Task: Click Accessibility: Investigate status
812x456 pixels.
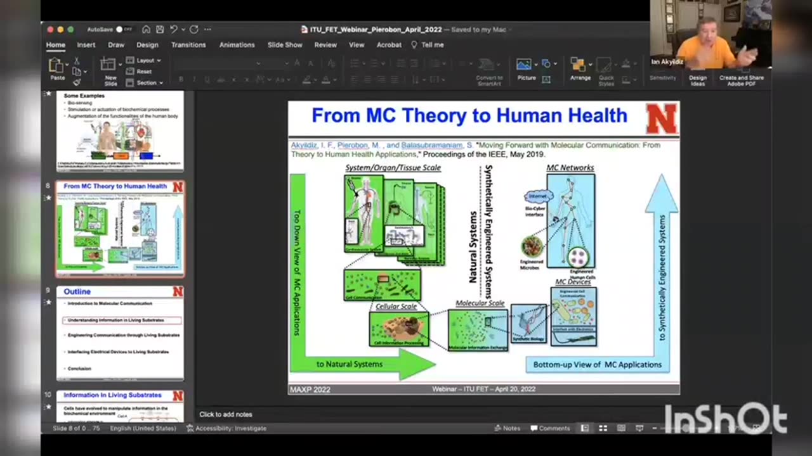Action: (x=226, y=428)
